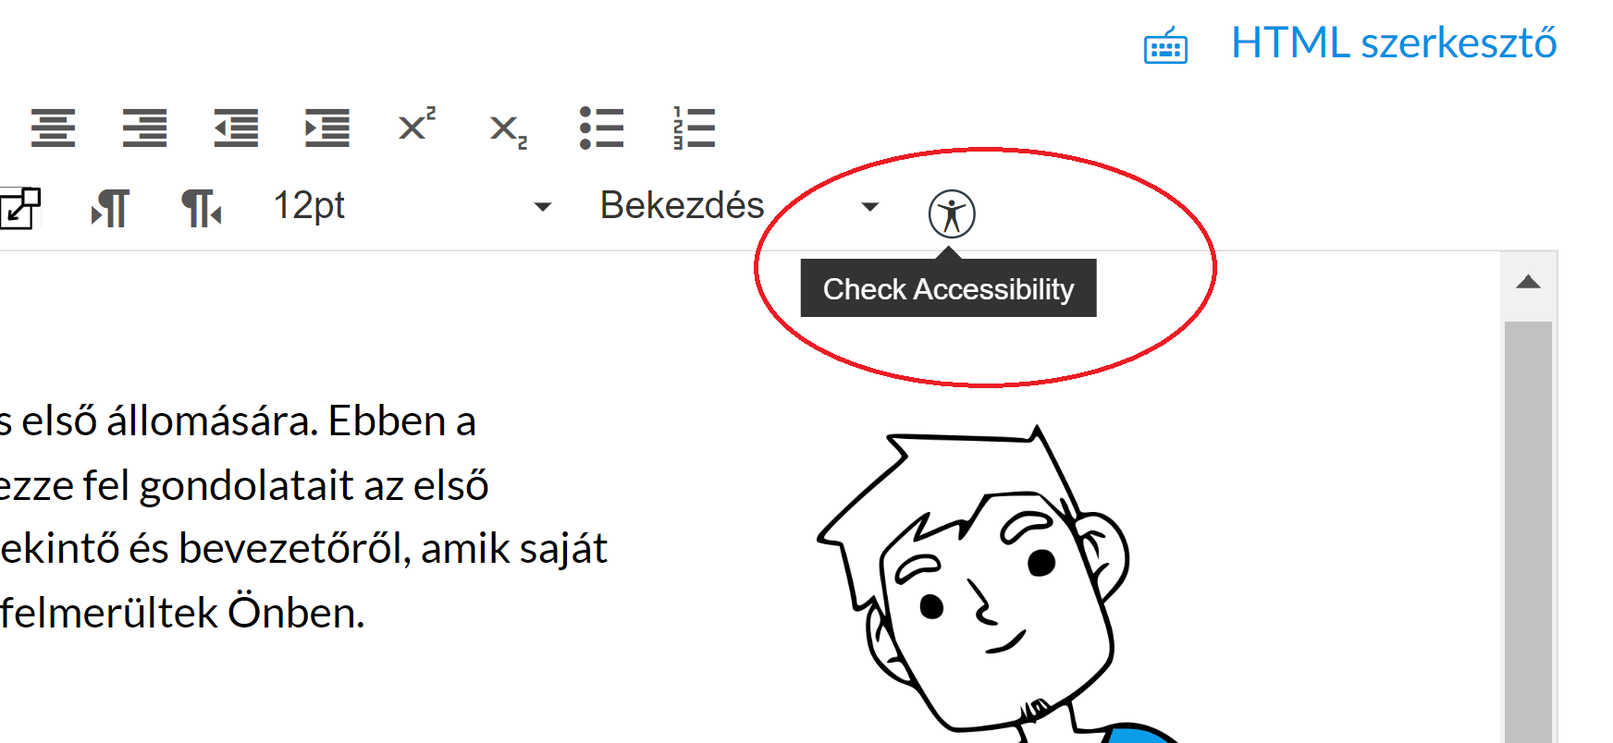Viewport: 1613px width, 743px height.
Task: Increase indent of the paragraph
Action: tap(327, 128)
